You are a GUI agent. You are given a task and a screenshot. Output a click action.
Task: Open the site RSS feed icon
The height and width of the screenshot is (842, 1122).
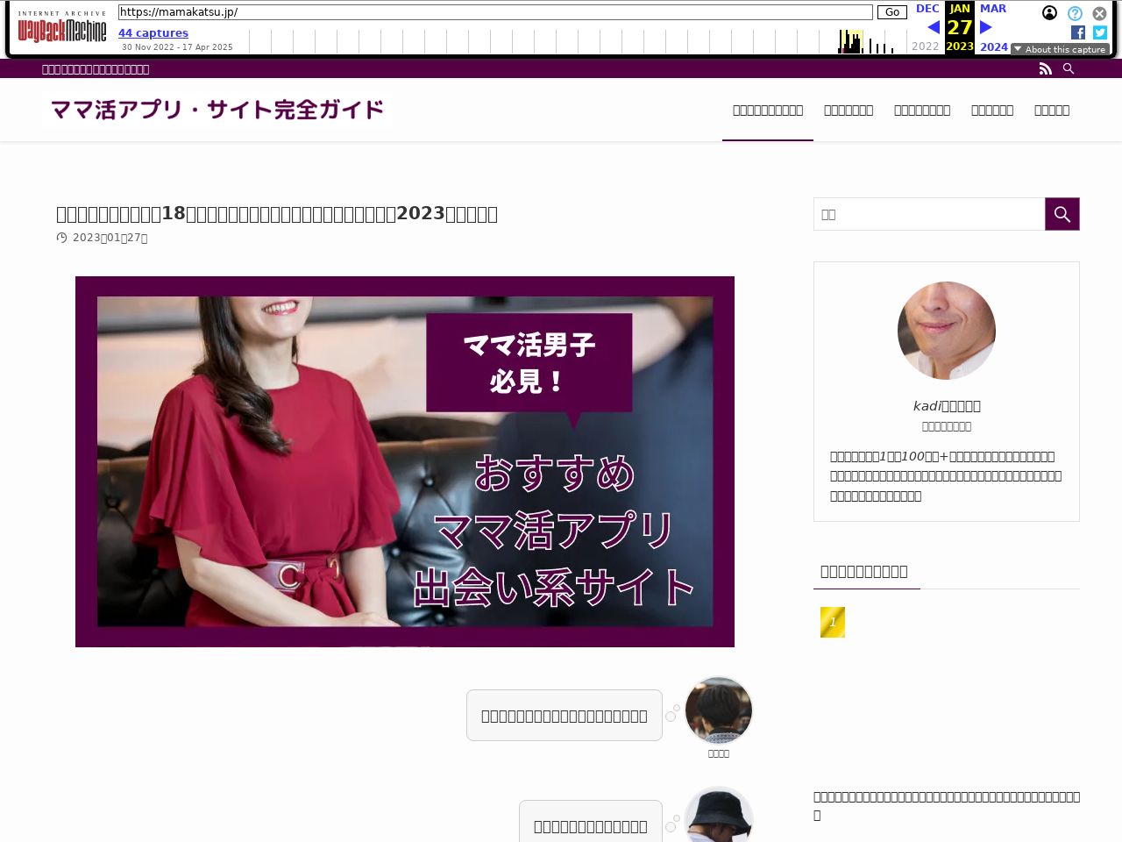tap(1045, 68)
